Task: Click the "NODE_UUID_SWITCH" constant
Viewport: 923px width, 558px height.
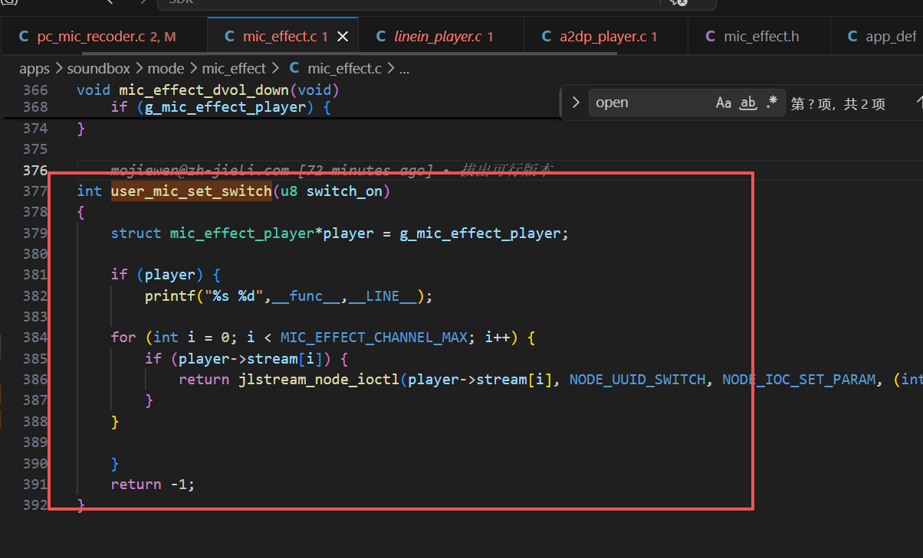Action: click(x=637, y=380)
